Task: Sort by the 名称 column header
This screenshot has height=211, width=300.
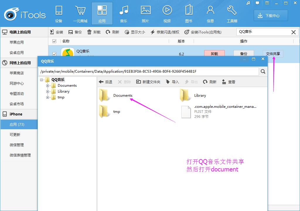Action: (x=66, y=41)
